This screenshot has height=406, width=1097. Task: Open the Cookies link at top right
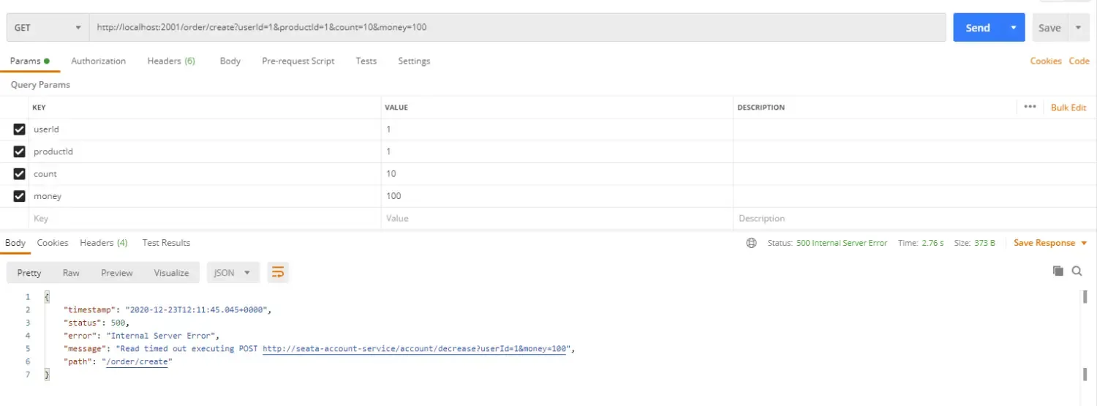1046,61
